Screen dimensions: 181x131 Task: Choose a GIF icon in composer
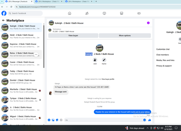coord(61,120)
